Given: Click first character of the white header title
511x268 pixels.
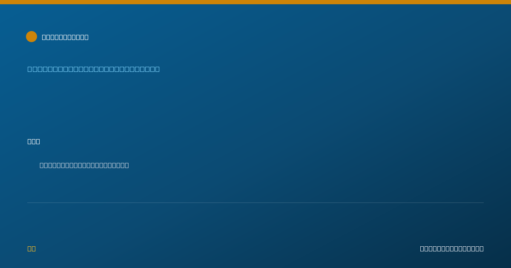Looking at the screenshot, I should (44, 37).
